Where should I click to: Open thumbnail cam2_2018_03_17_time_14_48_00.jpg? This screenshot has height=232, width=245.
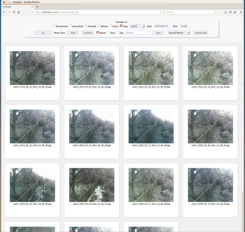point(151,185)
